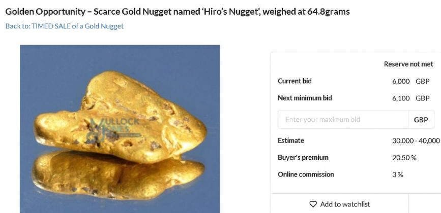Click the estimate range 30,000 - 40,000
Image resolution: width=441 pixels, height=213 pixels.
pos(416,140)
